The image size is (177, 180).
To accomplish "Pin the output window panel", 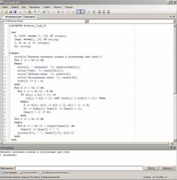I will click(171, 148).
